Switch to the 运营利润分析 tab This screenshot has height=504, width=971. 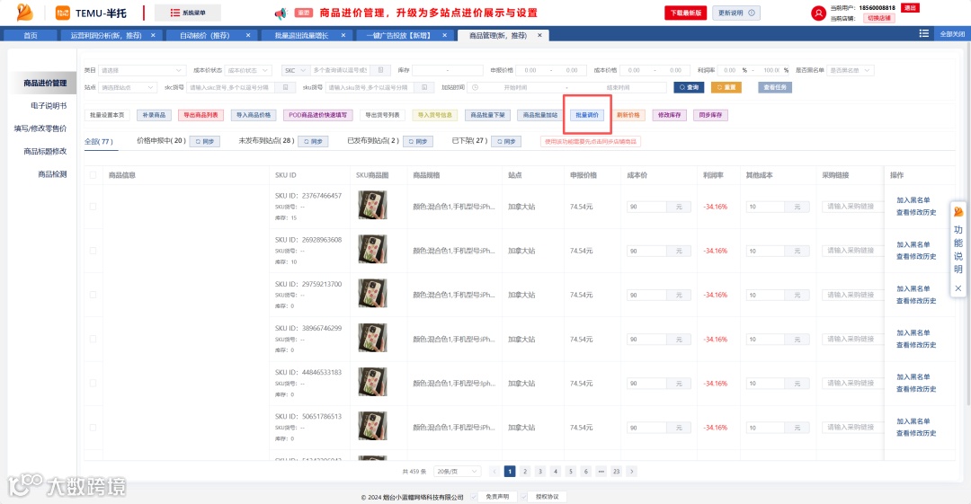[106, 35]
